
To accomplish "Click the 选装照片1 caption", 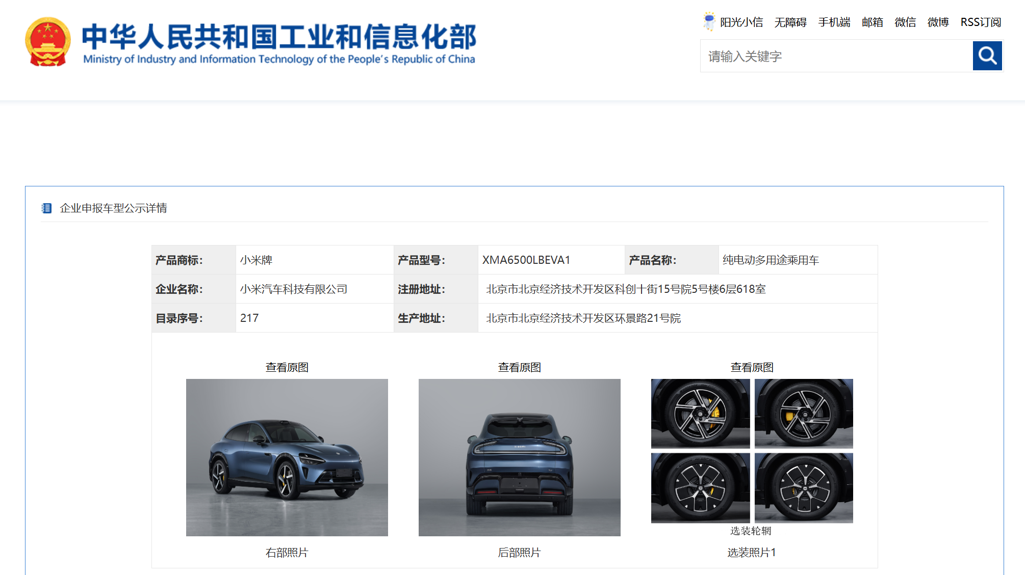I will [x=752, y=553].
